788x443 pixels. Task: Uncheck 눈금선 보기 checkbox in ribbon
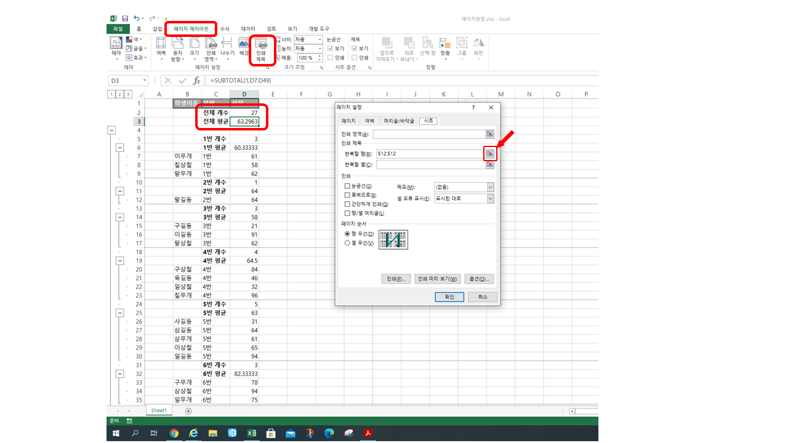[x=331, y=49]
